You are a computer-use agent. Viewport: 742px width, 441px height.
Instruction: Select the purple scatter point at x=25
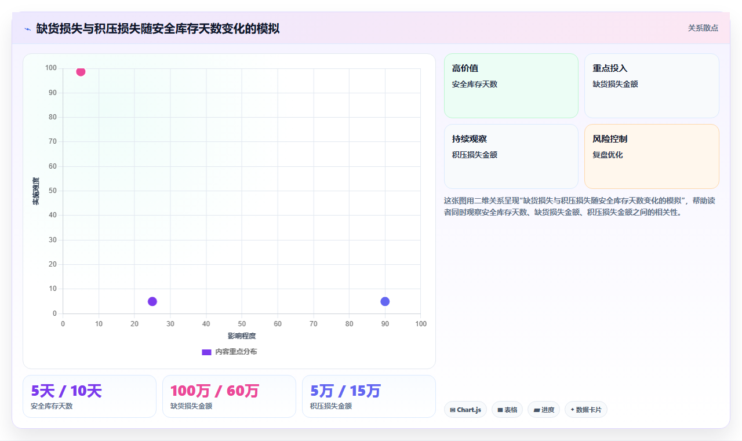click(152, 301)
